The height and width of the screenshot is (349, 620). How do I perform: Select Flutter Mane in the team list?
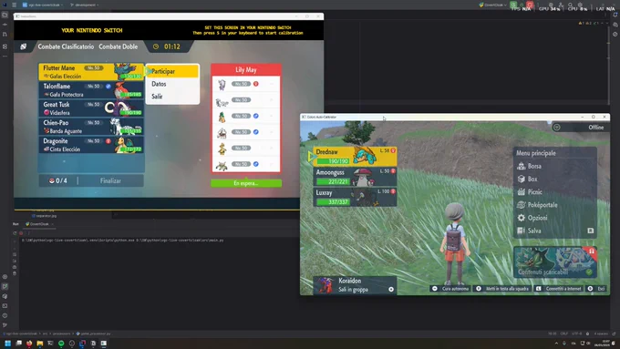(91, 72)
